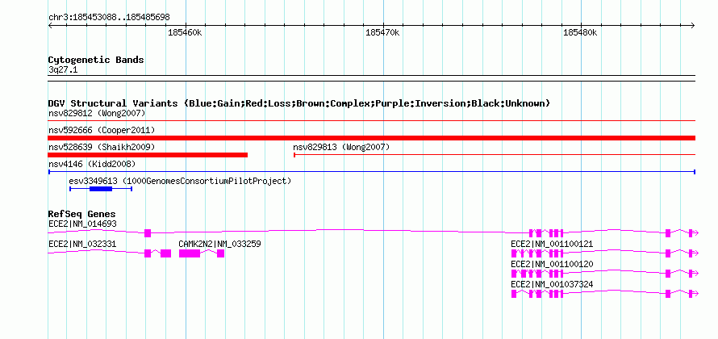The width and height of the screenshot is (718, 339).
Task: Click the nsv829812 (Wong2007) label
Action: [x=97, y=113]
